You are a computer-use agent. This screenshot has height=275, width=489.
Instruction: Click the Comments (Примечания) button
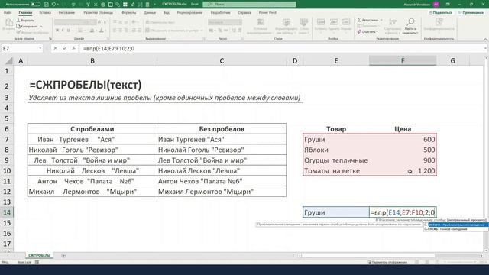(x=471, y=13)
